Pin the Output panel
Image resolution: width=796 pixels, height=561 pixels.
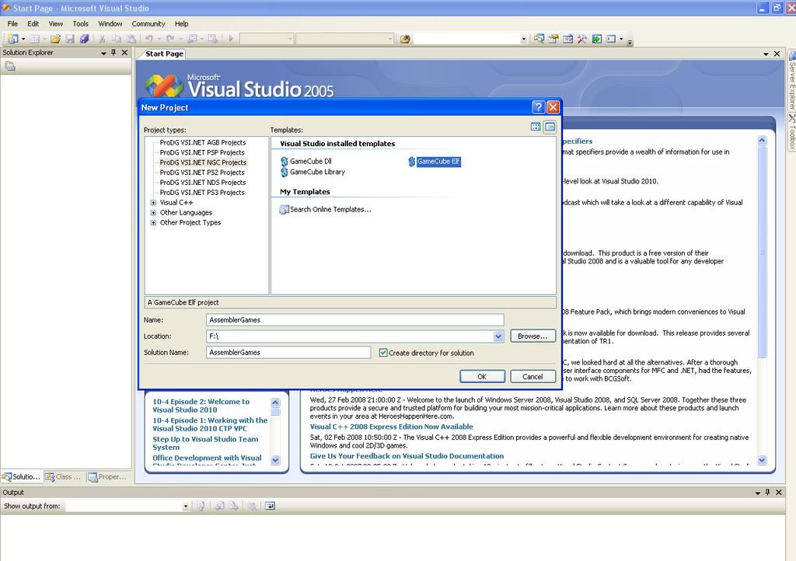pos(767,492)
